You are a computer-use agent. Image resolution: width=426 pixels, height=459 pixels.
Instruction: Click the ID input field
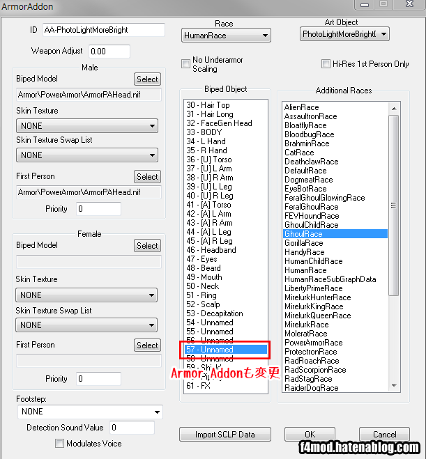(104, 30)
